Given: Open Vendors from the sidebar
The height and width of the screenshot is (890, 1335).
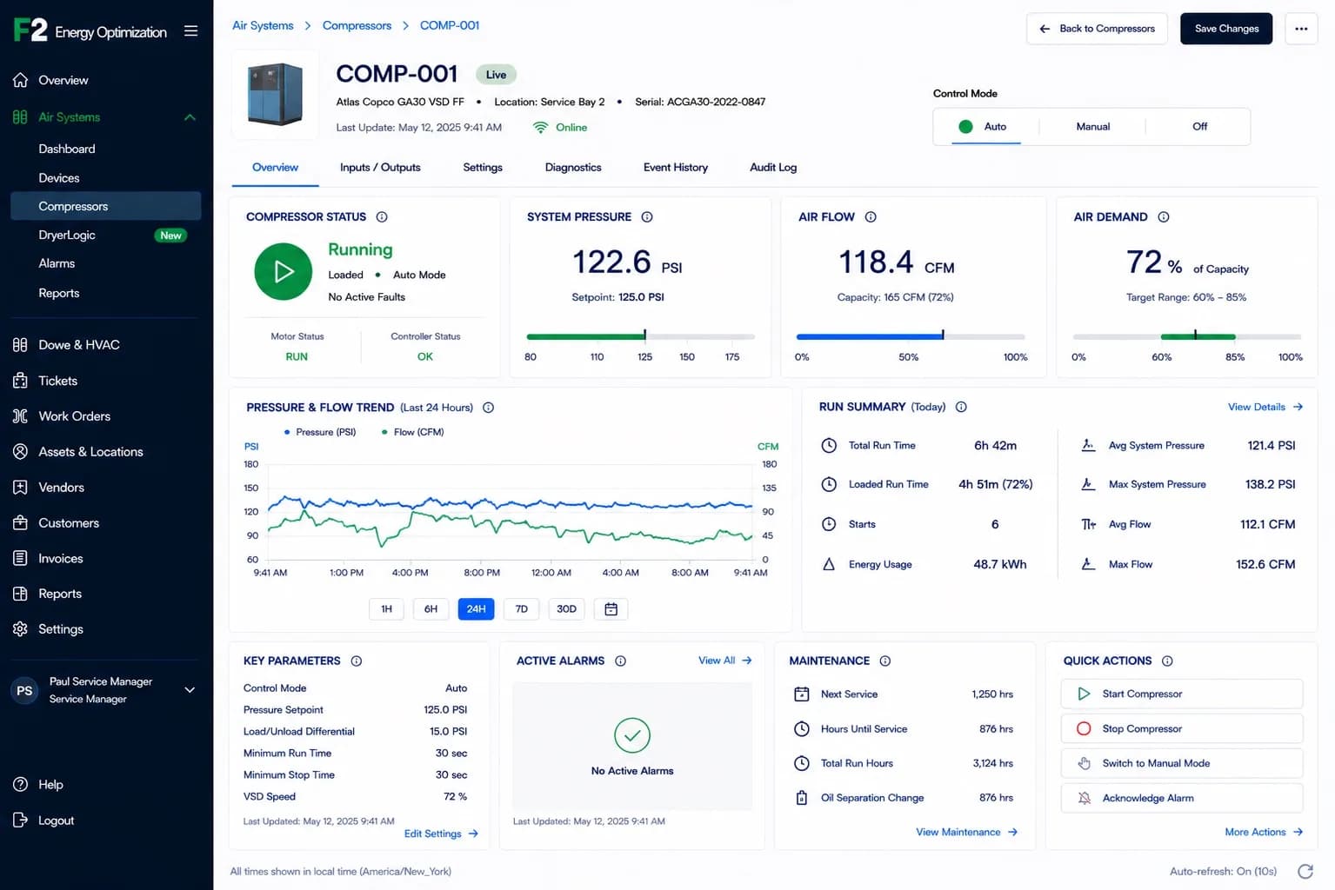Looking at the screenshot, I should coord(61,488).
